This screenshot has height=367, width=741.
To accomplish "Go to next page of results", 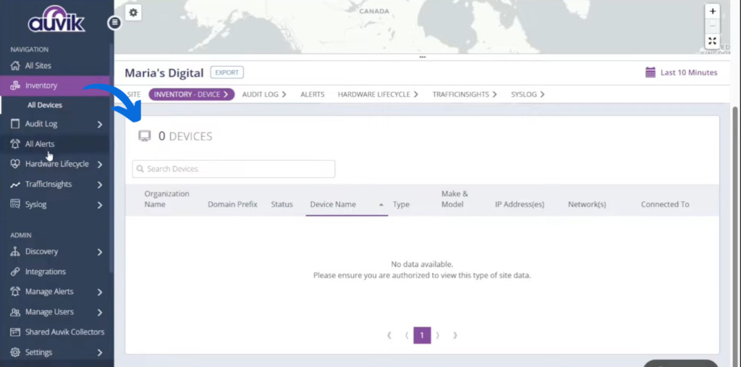I will 438,335.
